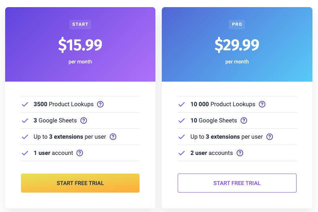Click help icon beside 2 user accounts
The height and width of the screenshot is (212, 318).
pyautogui.click(x=239, y=153)
